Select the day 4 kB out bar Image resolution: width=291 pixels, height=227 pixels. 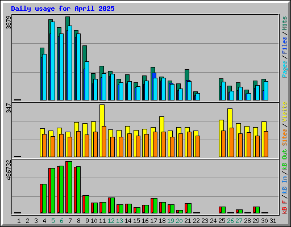point(44,199)
